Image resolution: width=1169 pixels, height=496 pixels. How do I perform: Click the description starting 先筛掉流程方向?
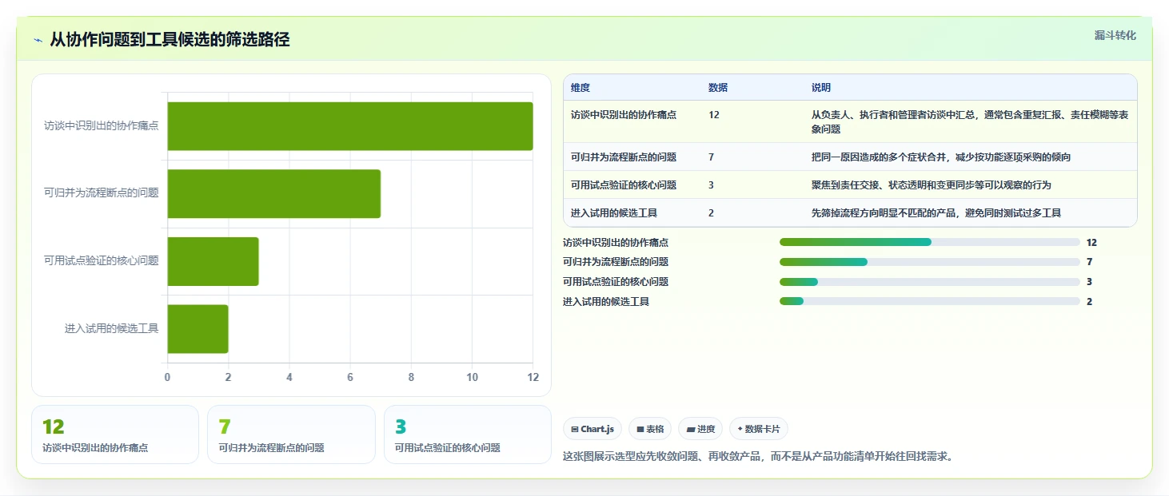click(x=936, y=213)
